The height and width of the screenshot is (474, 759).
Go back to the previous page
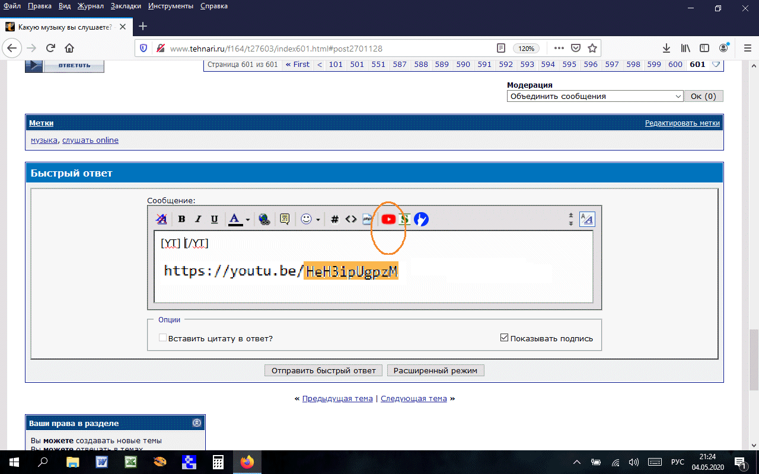[x=12, y=48]
